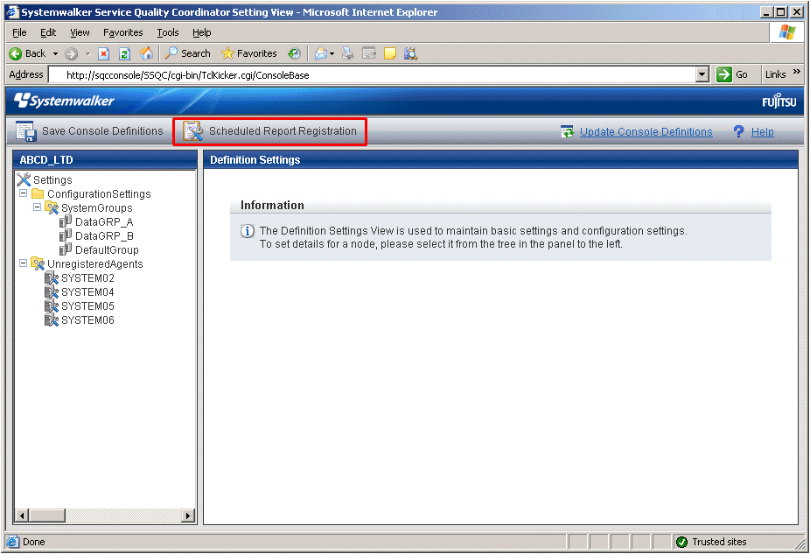Image resolution: width=810 pixels, height=554 pixels.
Task: Open the Help menu in menu bar
Action: click(201, 32)
